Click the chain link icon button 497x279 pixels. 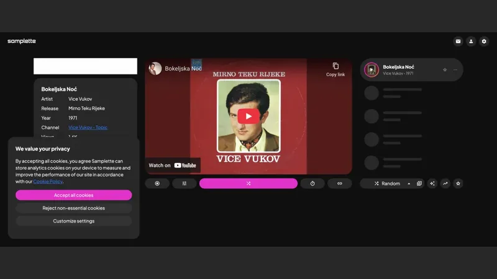pyautogui.click(x=339, y=184)
